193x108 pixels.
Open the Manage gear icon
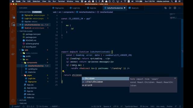click(x=13, y=101)
